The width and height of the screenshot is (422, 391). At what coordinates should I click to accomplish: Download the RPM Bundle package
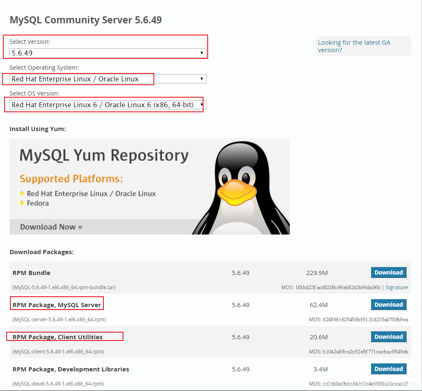tap(389, 272)
